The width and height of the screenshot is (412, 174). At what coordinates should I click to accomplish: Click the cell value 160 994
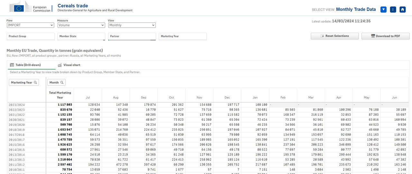coord(400,120)
